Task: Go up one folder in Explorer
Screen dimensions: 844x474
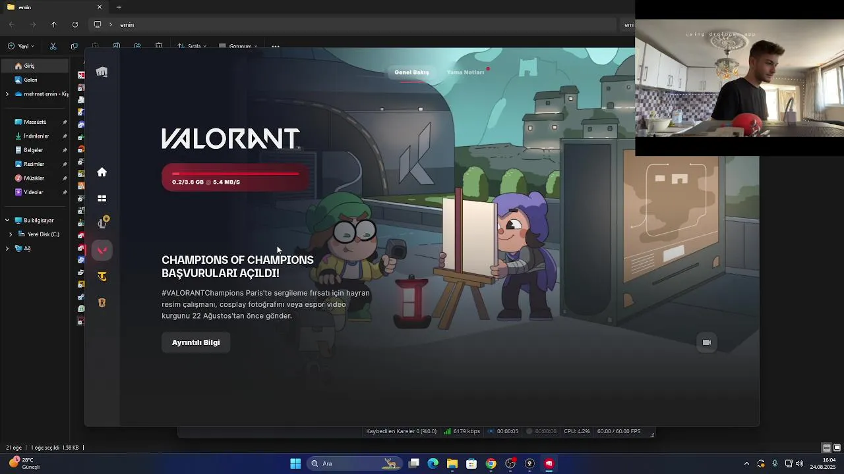Action: [x=54, y=24]
